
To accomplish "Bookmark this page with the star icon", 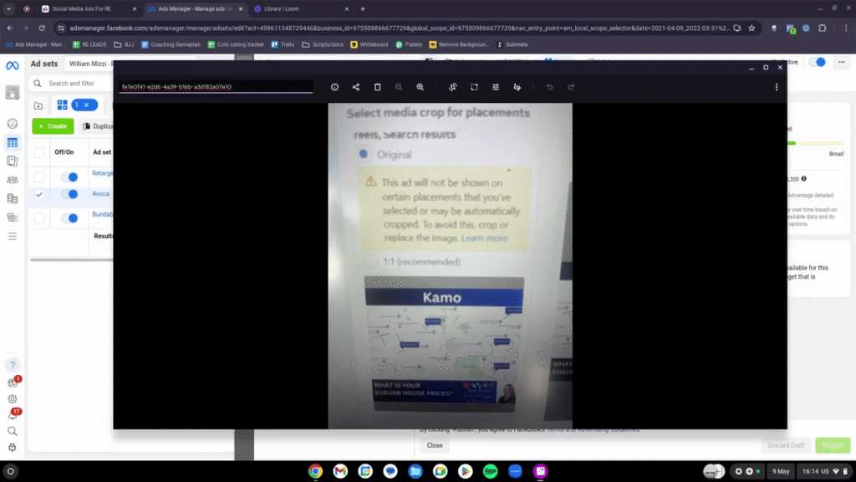I will click(x=752, y=28).
